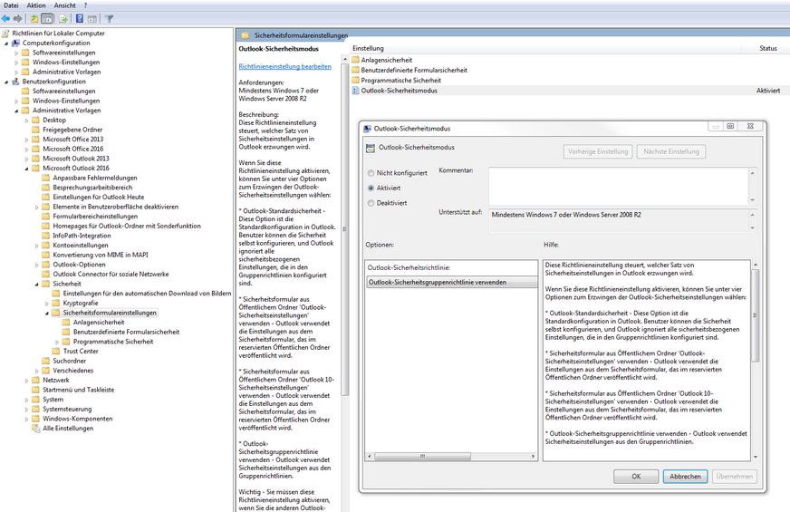790x512 pixels.
Task: Toggle the show/hide console tree icon
Action: [x=47, y=19]
